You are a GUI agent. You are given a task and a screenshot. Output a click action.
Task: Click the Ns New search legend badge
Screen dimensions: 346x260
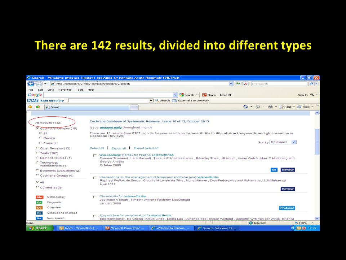pyautogui.click(x=39, y=218)
